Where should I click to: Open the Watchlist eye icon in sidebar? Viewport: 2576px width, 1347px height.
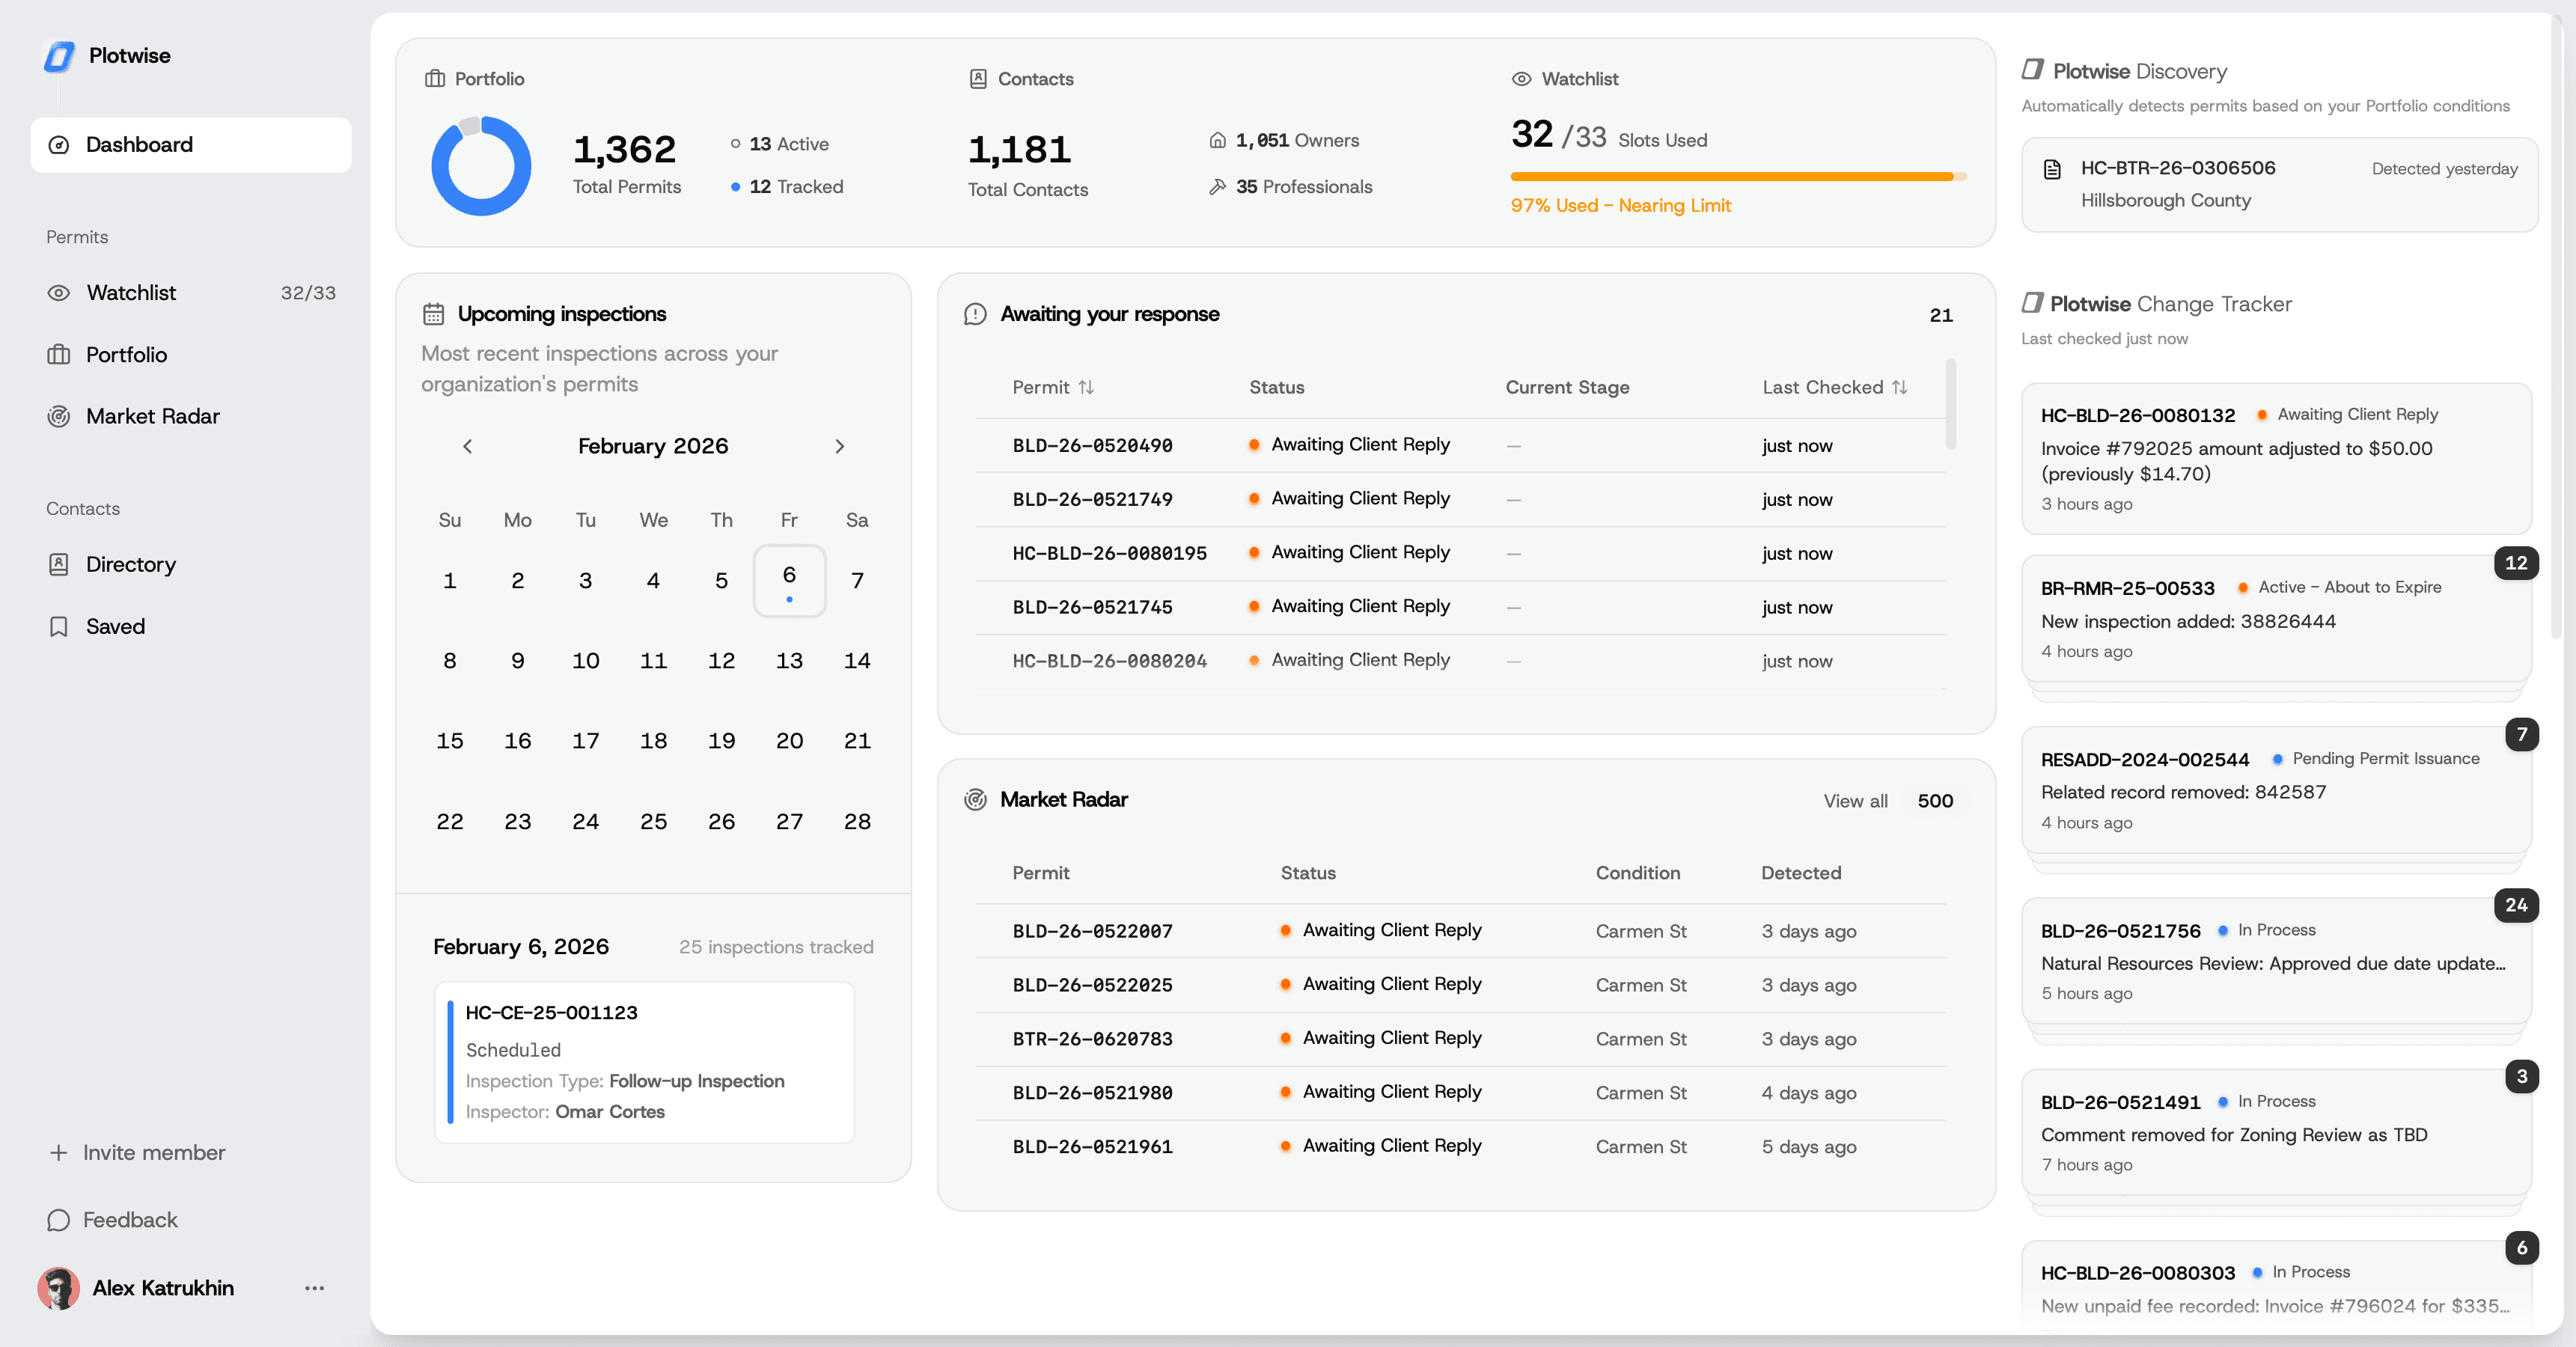[59, 292]
